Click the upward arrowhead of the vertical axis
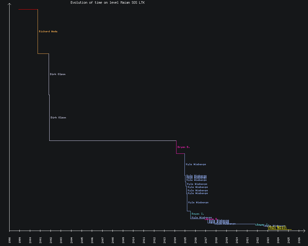308x246 pixels. (10, 4)
